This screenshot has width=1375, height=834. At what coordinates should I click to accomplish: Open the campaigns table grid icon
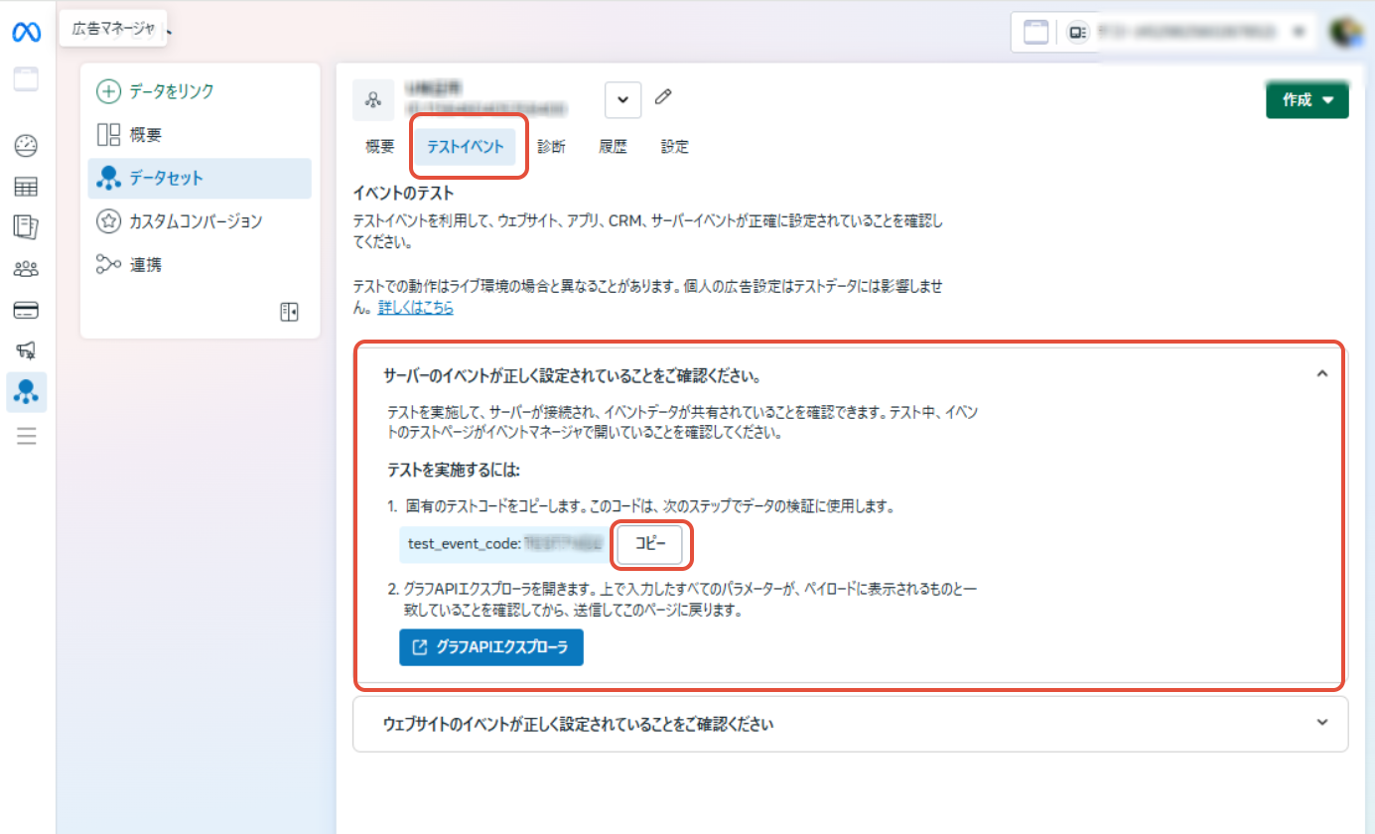(x=26, y=187)
